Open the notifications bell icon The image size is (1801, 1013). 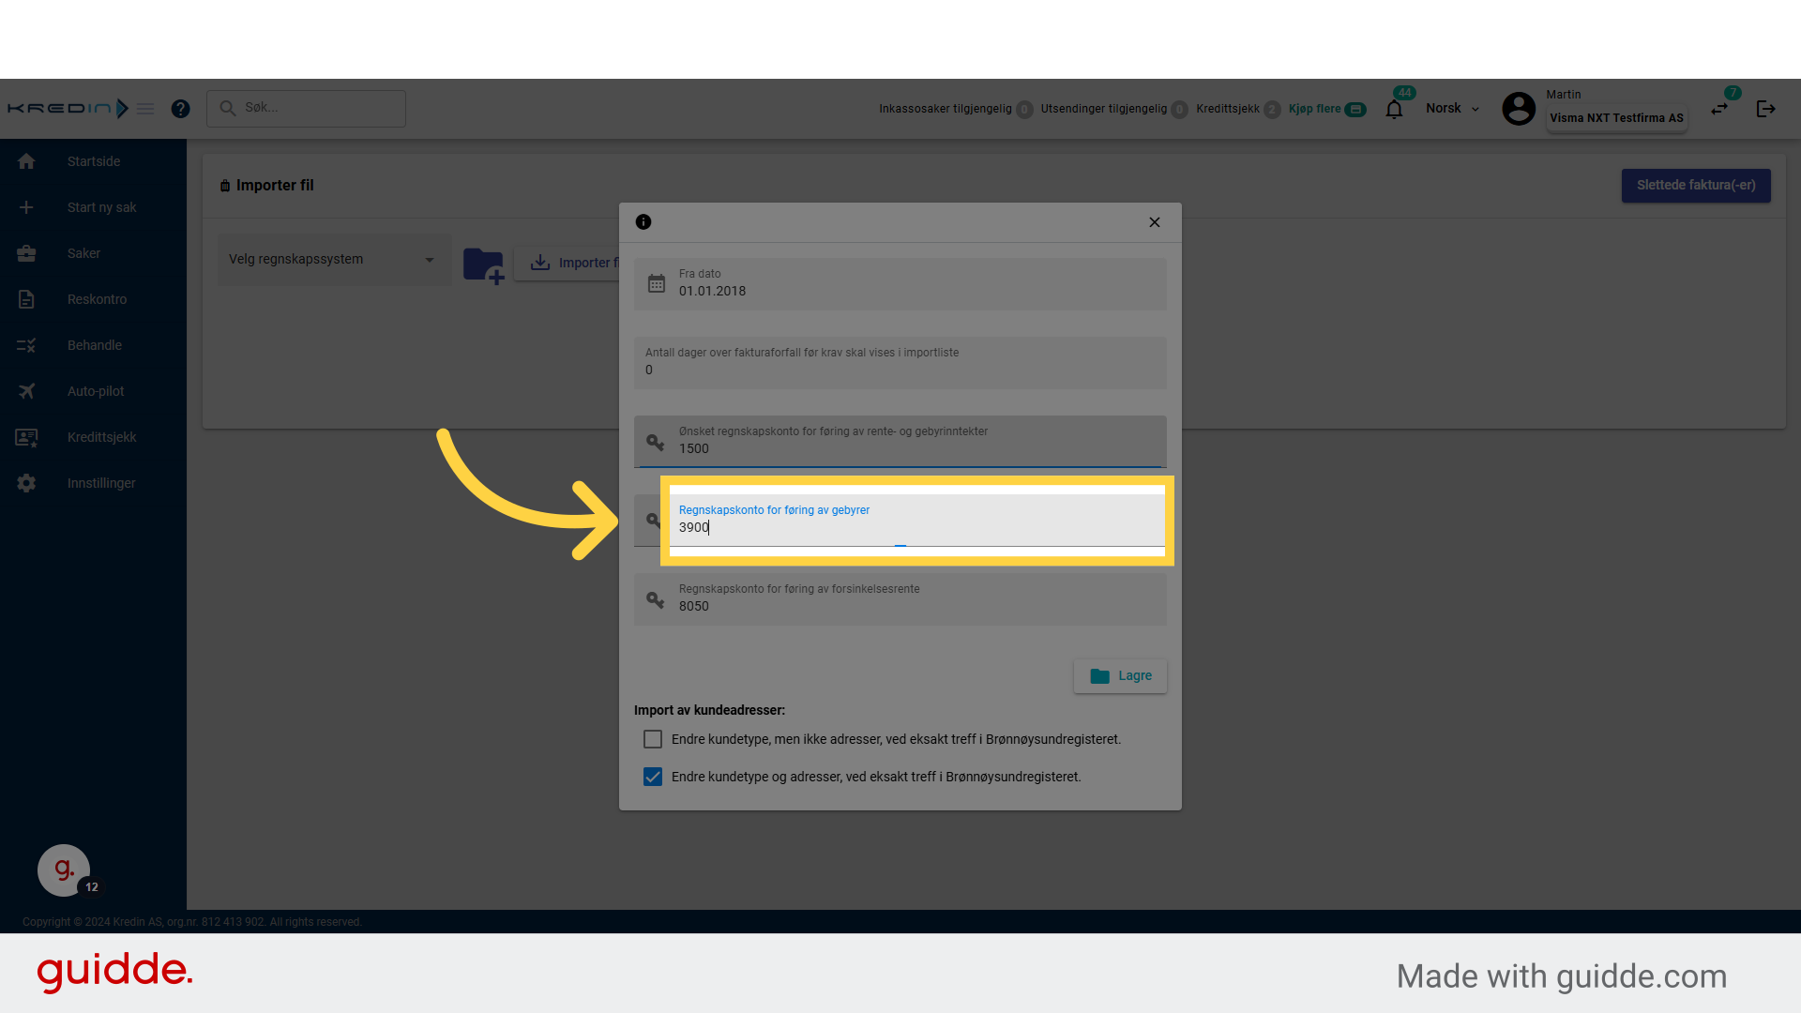point(1394,110)
